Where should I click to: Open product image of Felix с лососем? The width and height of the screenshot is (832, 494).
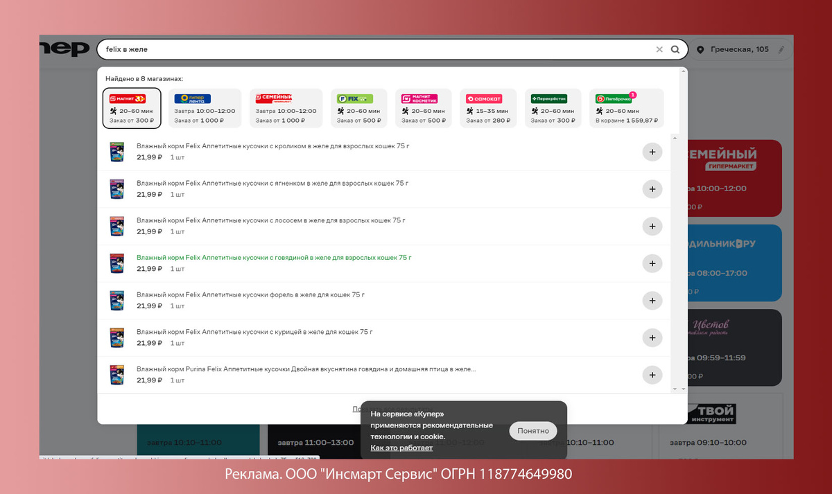(x=116, y=226)
